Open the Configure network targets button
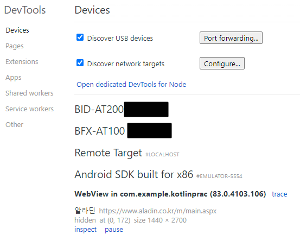 point(222,64)
